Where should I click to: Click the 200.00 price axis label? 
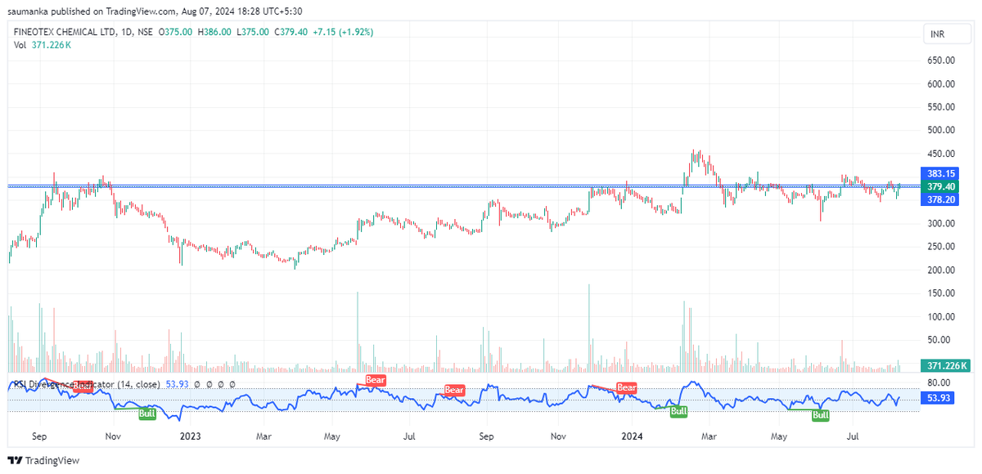941,271
